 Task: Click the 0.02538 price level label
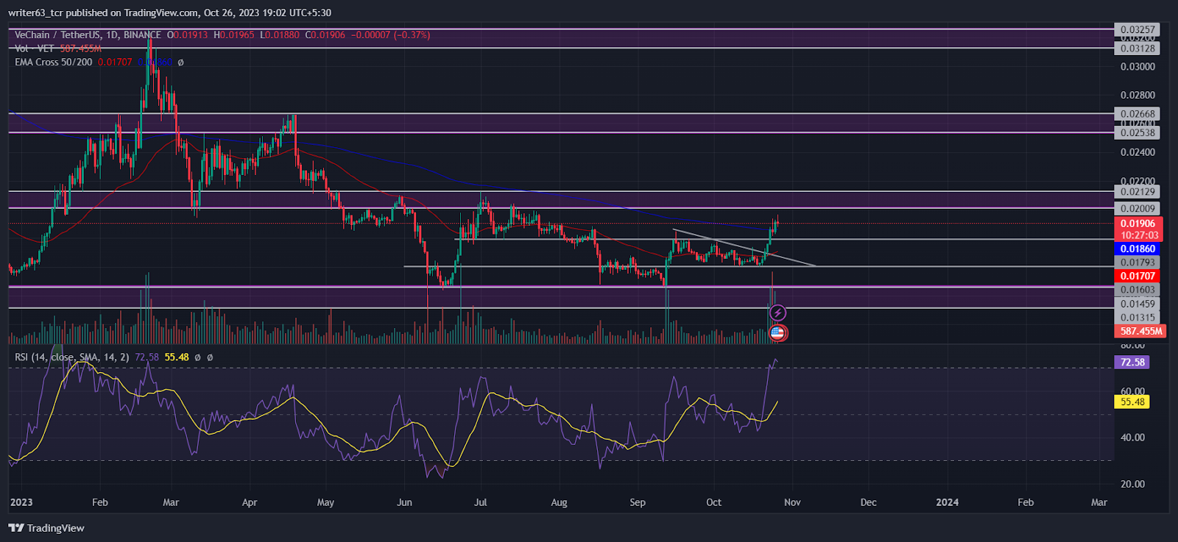tap(1138, 132)
